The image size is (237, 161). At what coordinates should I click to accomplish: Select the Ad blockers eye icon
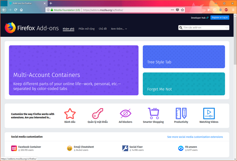pyautogui.click(x=126, y=114)
